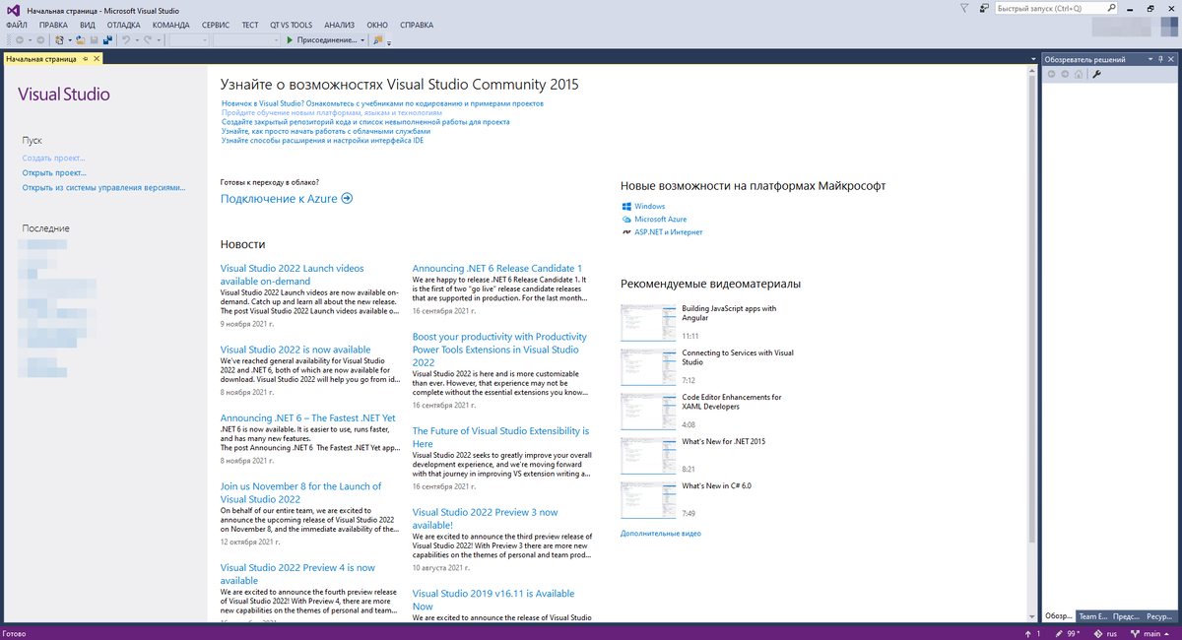Open the ОТЛАДКА menu

click(123, 24)
